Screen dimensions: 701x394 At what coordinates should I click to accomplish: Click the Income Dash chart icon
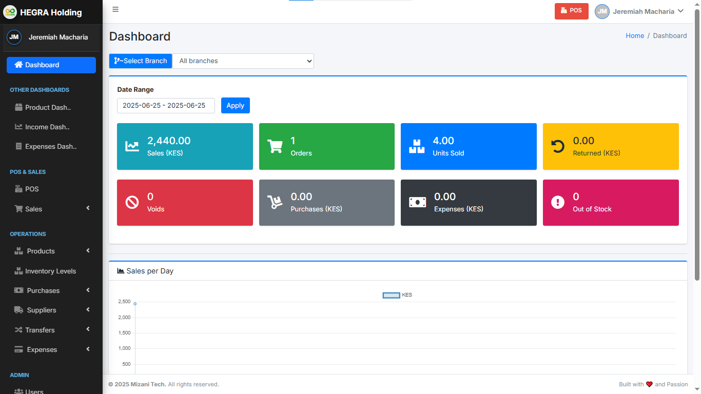18,127
